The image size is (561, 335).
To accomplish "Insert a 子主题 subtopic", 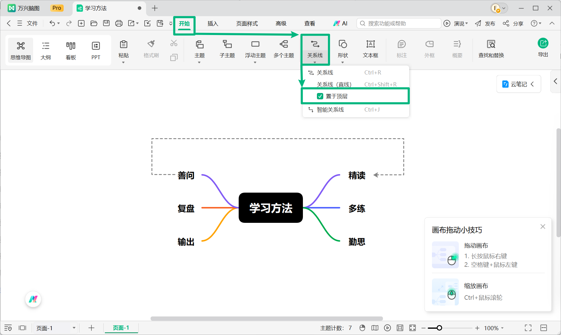I will tap(227, 49).
